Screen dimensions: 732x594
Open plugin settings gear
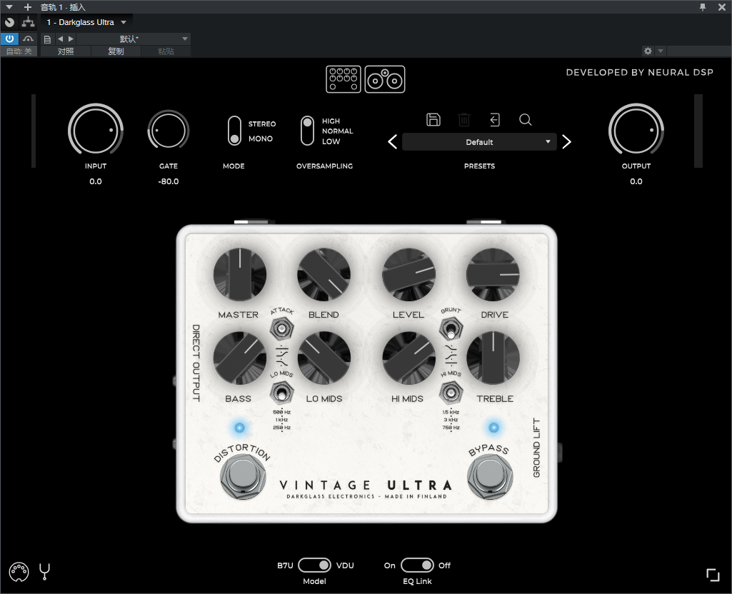(x=648, y=51)
